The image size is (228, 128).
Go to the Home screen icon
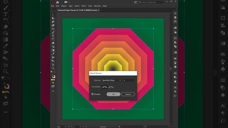(57, 2)
